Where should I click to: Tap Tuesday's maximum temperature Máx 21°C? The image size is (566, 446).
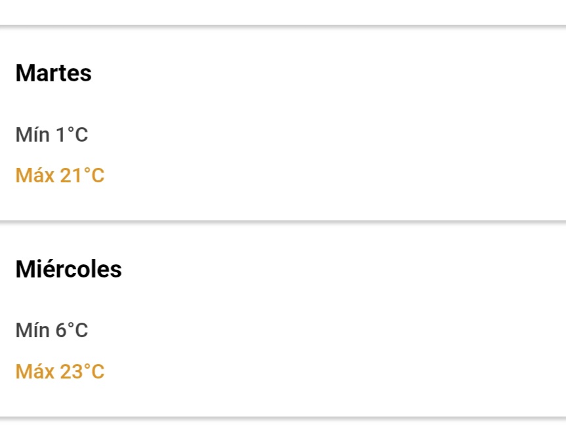(x=60, y=175)
